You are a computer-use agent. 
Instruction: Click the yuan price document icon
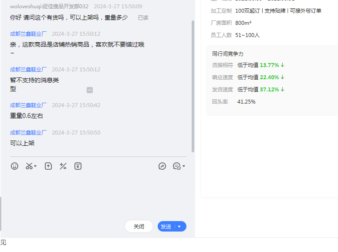[78, 166]
